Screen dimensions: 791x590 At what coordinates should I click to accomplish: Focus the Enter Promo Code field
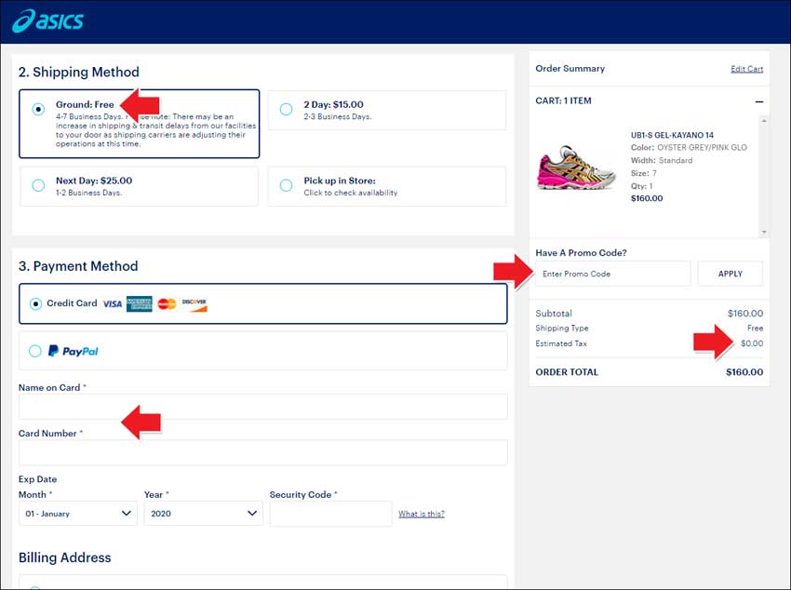tap(613, 274)
